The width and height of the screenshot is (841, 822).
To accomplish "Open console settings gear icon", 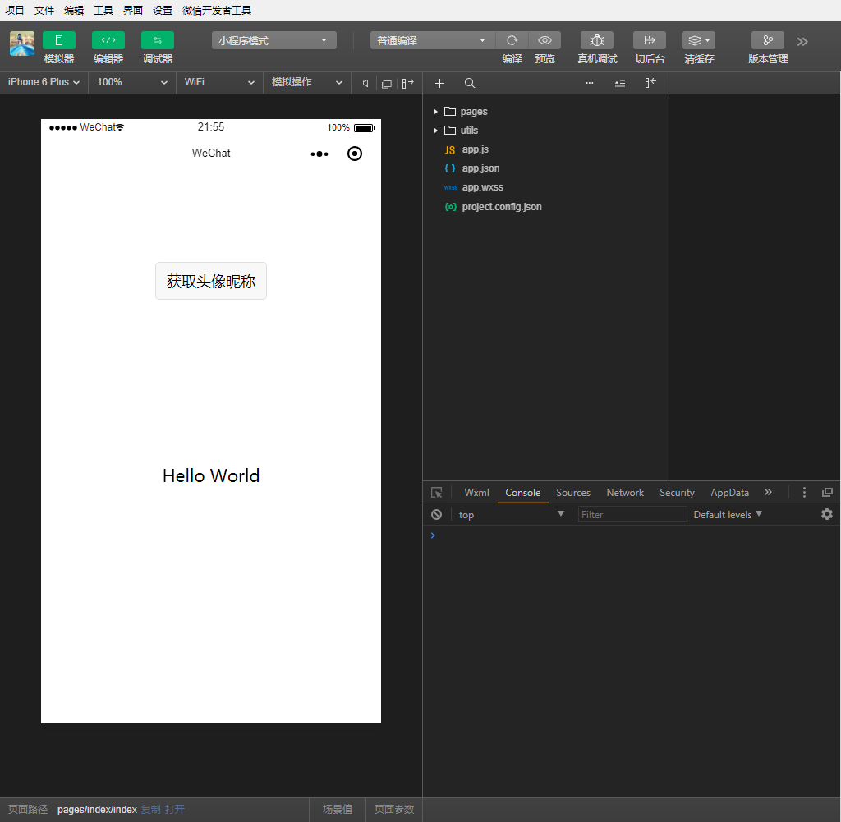I will coord(827,514).
